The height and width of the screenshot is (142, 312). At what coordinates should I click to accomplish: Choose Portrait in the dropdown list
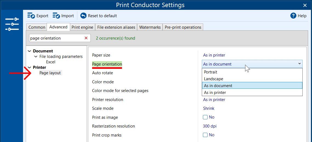coord(211,72)
